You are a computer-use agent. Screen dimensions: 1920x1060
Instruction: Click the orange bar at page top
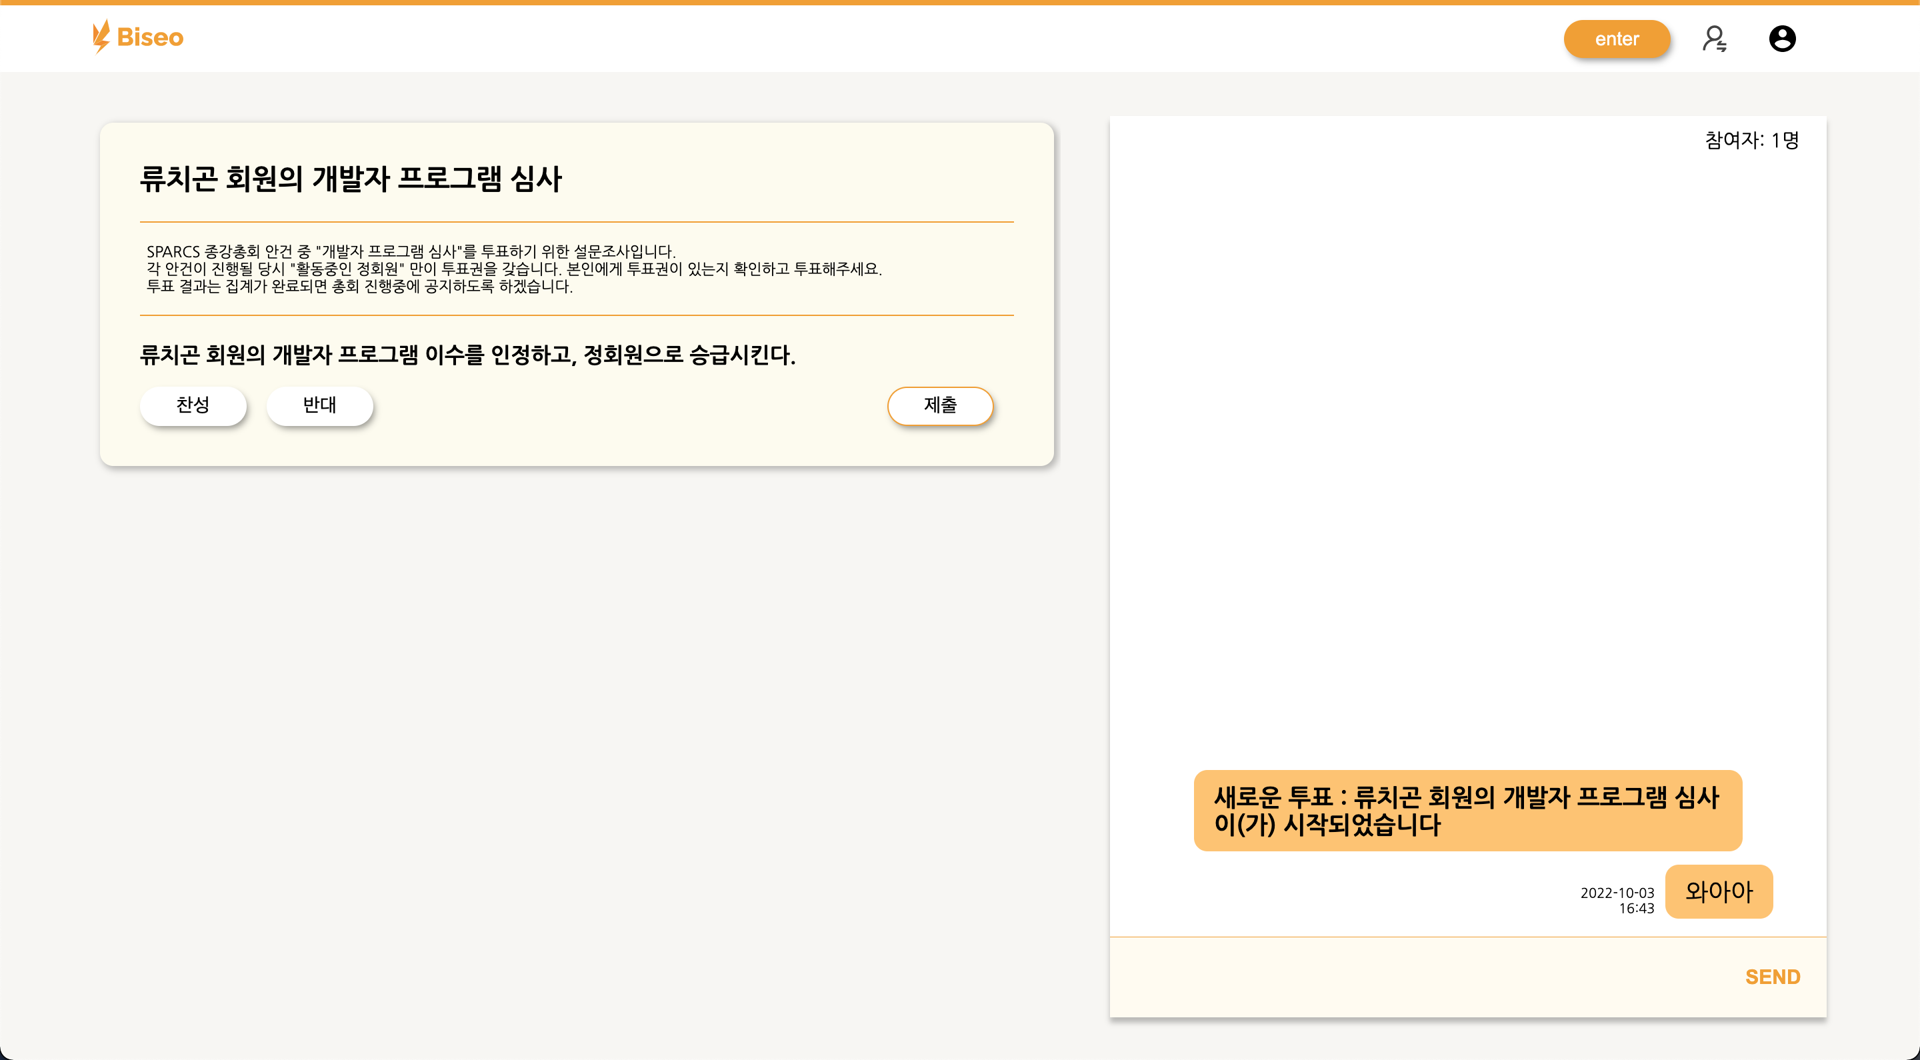pos(960,2)
